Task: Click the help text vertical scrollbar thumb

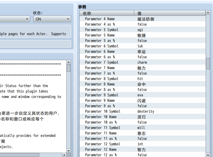Action: (x=69, y=68)
